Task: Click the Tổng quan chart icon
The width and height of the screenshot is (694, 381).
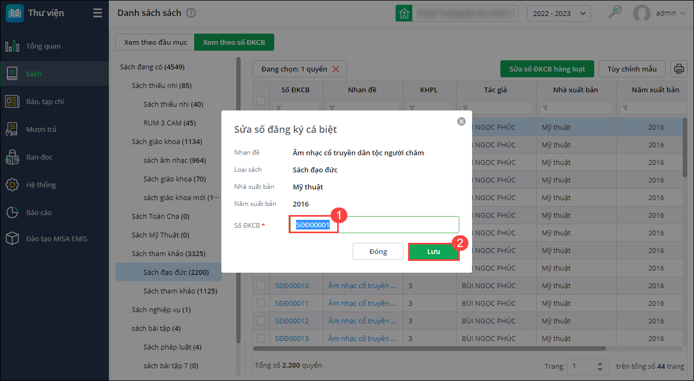Action: click(x=12, y=46)
